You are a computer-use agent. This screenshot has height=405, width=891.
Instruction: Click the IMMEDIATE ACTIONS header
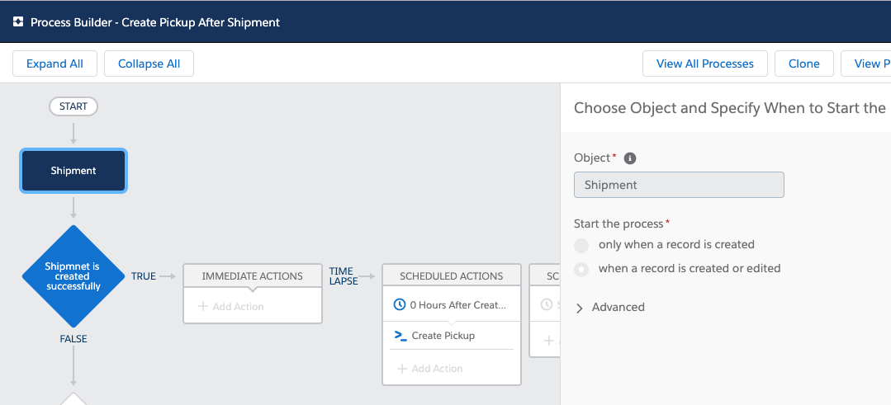pos(253,276)
